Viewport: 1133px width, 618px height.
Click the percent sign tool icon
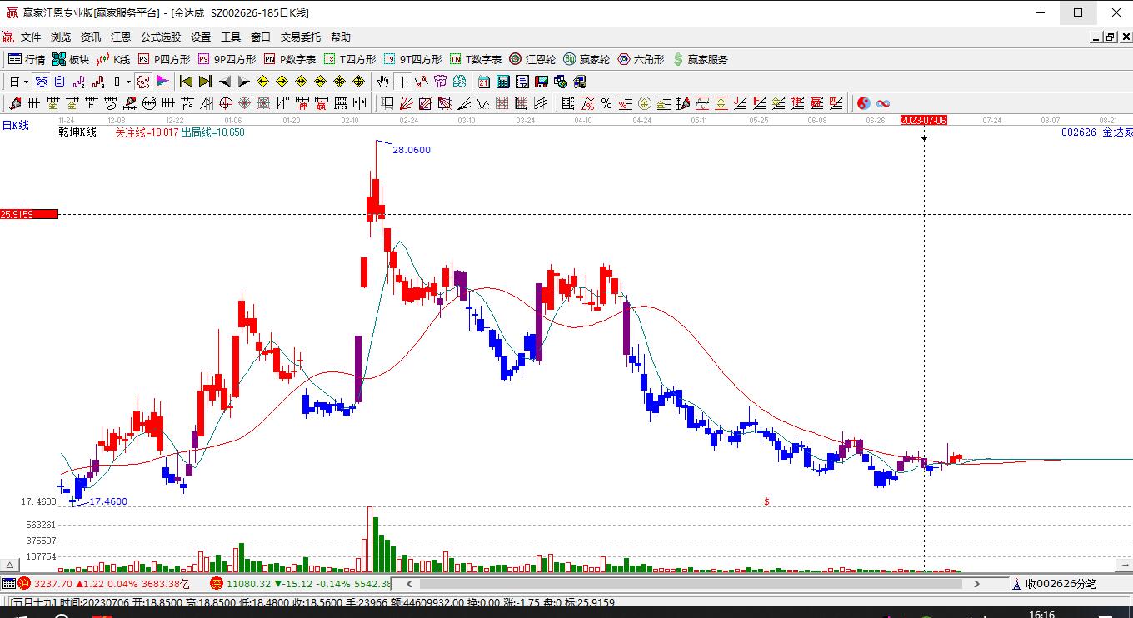pos(606,103)
